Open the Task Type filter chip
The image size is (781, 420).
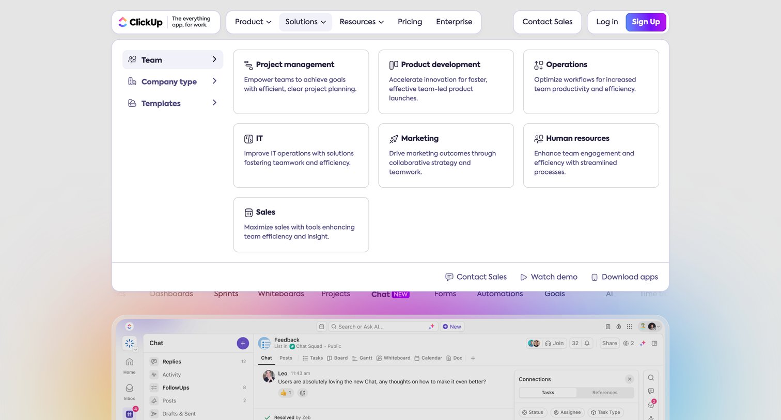click(605, 412)
